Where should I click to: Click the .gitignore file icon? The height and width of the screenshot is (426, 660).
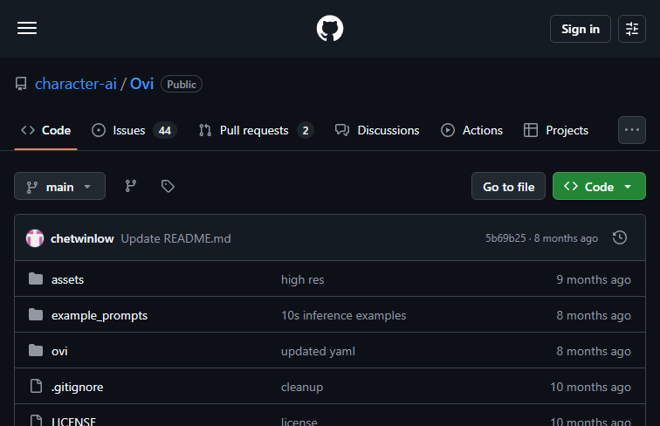pos(36,386)
